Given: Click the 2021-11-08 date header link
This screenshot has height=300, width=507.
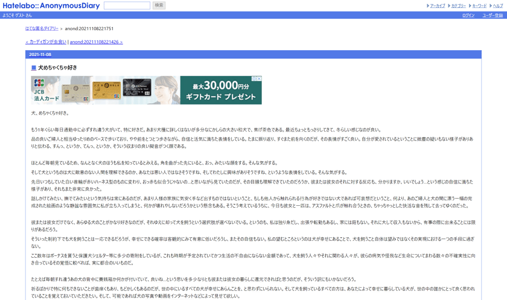Looking at the screenshot, I should (40, 55).
